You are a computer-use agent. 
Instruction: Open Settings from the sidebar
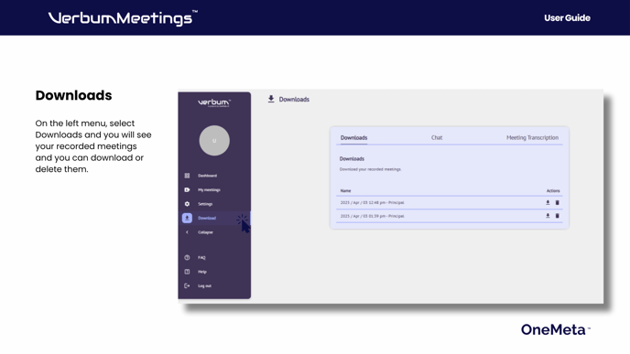coord(205,204)
